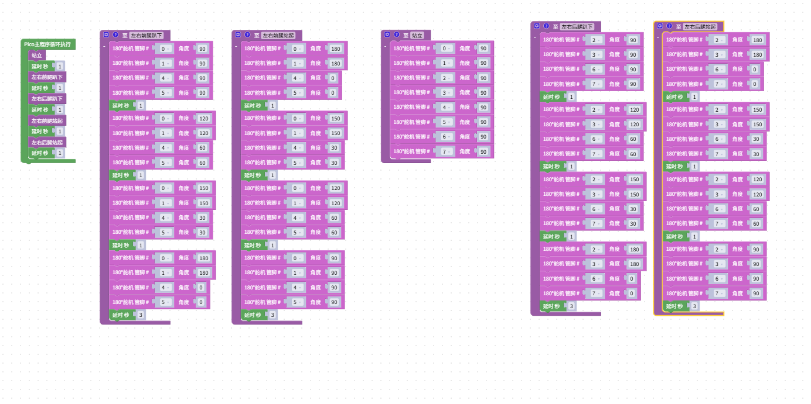Select first 延时 秒 block in 左右前腿站起

pyautogui.click(x=254, y=105)
